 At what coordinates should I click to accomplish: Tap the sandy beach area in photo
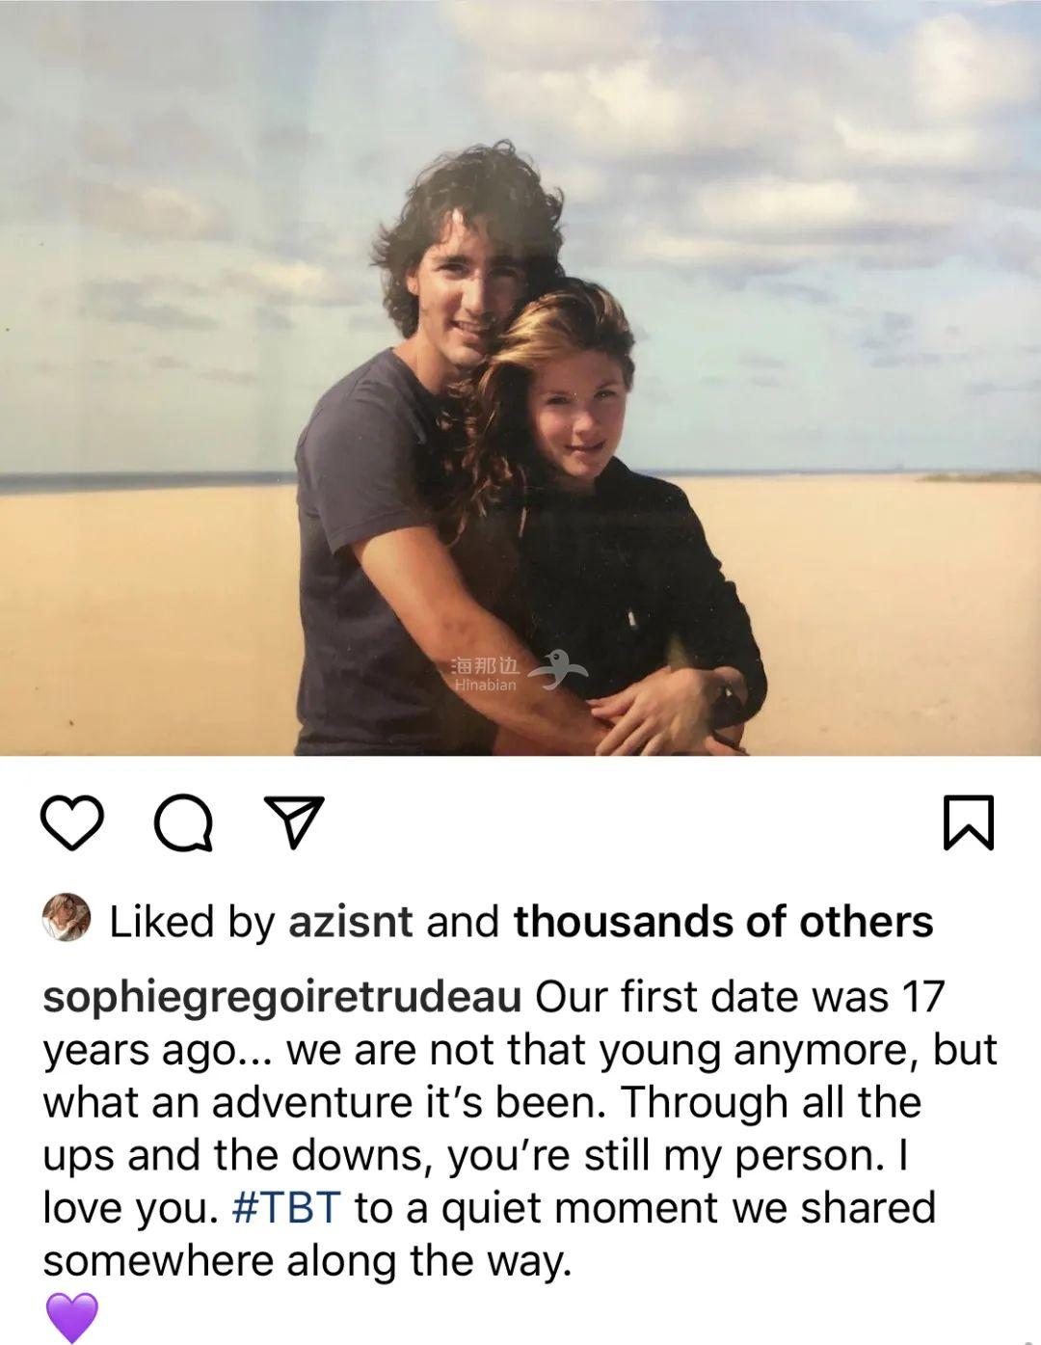pyautogui.click(x=867, y=617)
